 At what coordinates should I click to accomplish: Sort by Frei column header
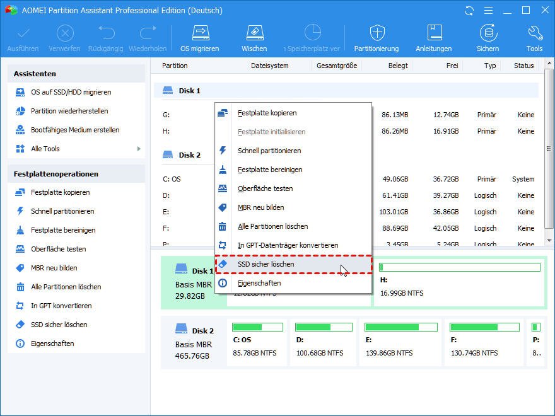point(452,66)
